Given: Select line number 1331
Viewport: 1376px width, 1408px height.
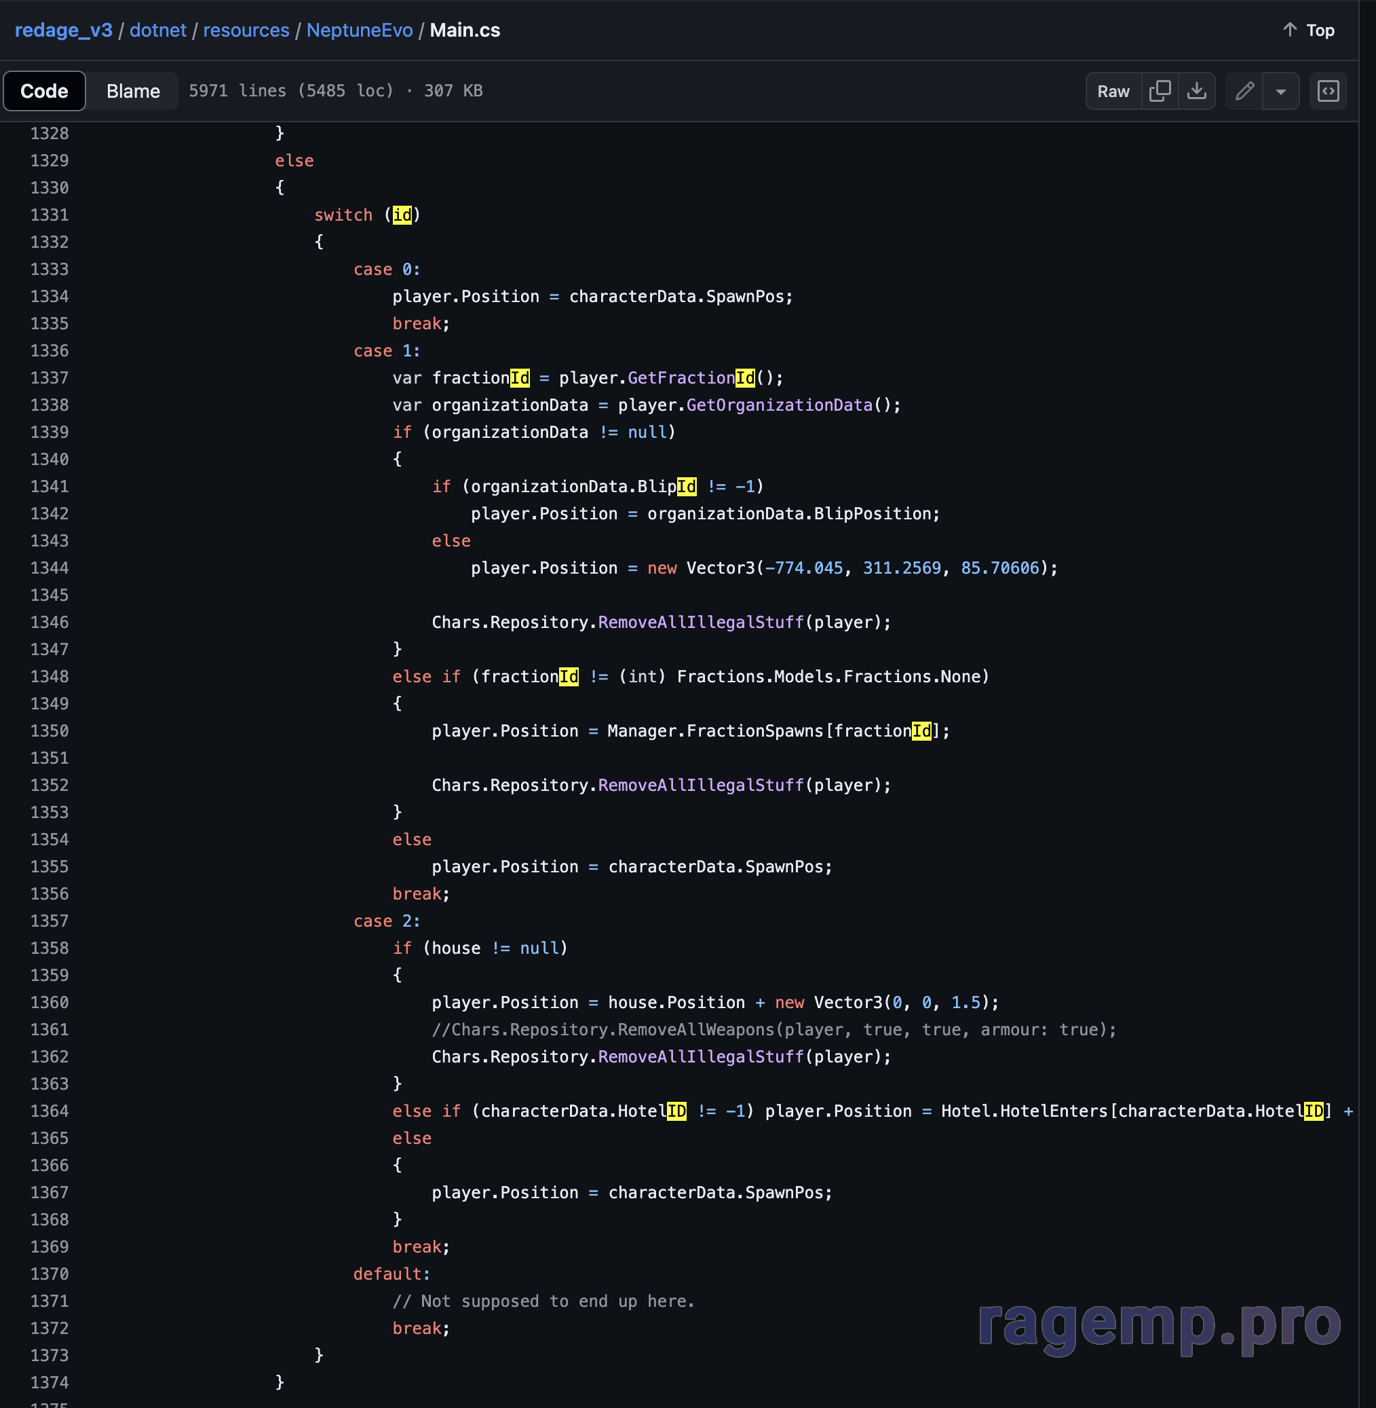Looking at the screenshot, I should coord(49,215).
